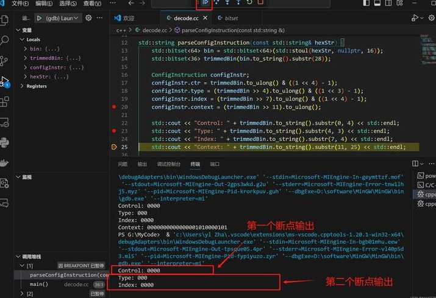
Task: Open the Customize Layout icon
Action: [x=399, y=3]
